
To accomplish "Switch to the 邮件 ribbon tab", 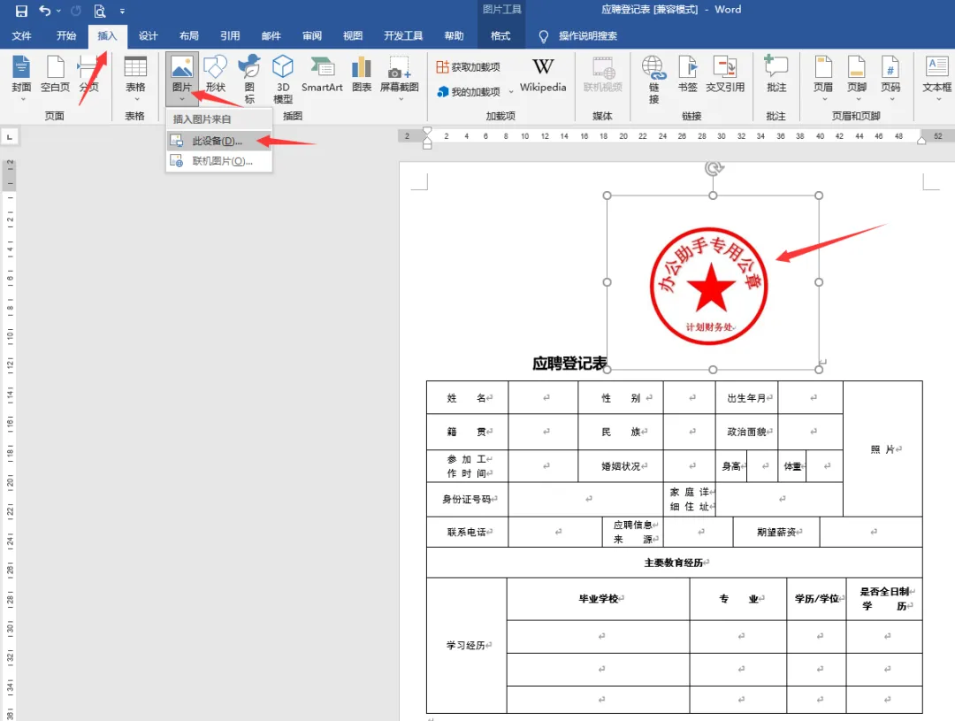I will (271, 36).
